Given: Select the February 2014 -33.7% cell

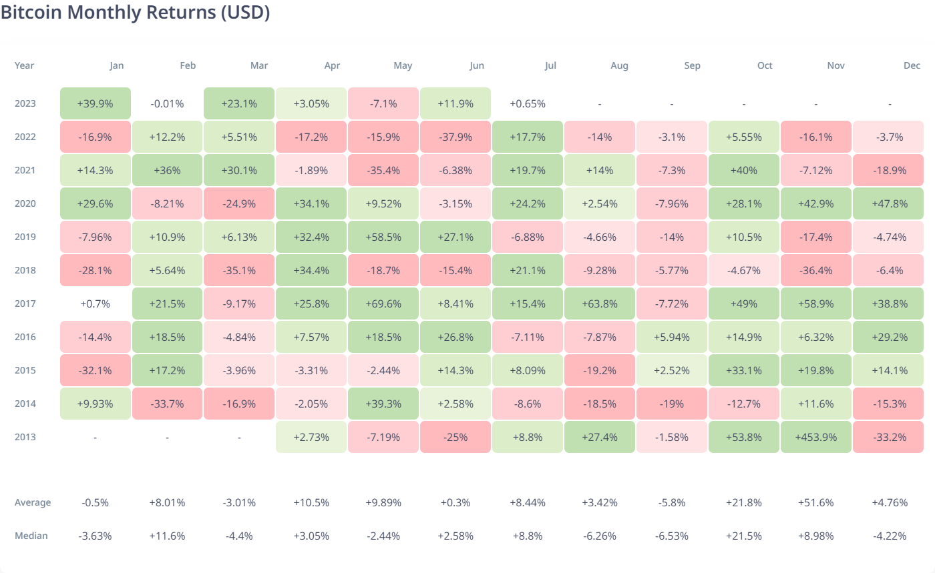Looking at the screenshot, I should point(167,404).
